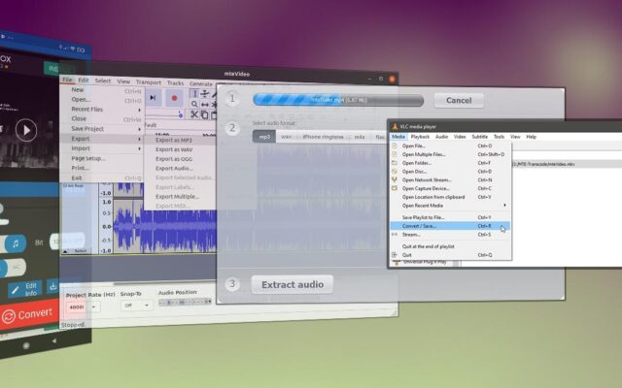This screenshot has height=388, width=622.
Task: Click the blue loading progress bar
Action: pos(338,100)
